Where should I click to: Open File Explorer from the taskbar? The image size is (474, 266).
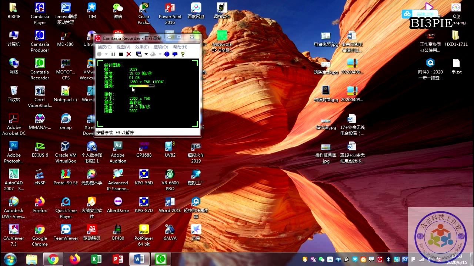click(32, 259)
